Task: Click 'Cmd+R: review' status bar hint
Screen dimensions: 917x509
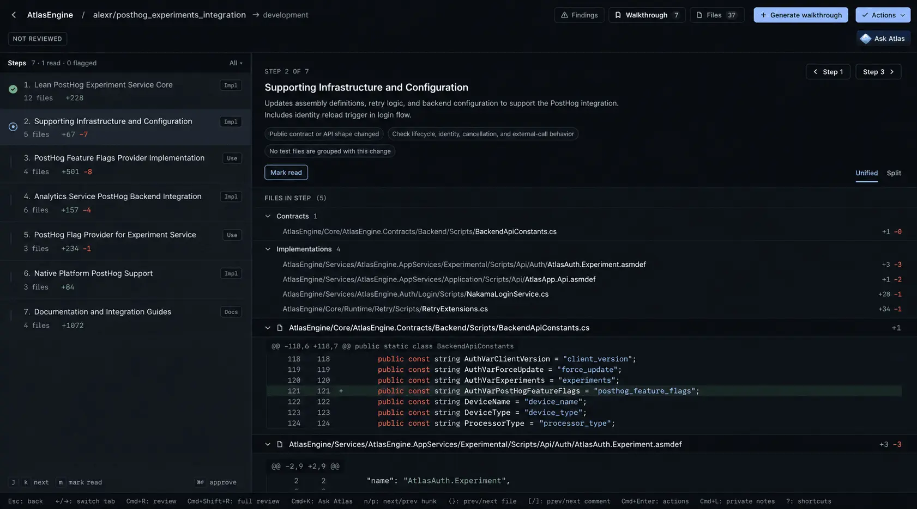Action: 151,501
